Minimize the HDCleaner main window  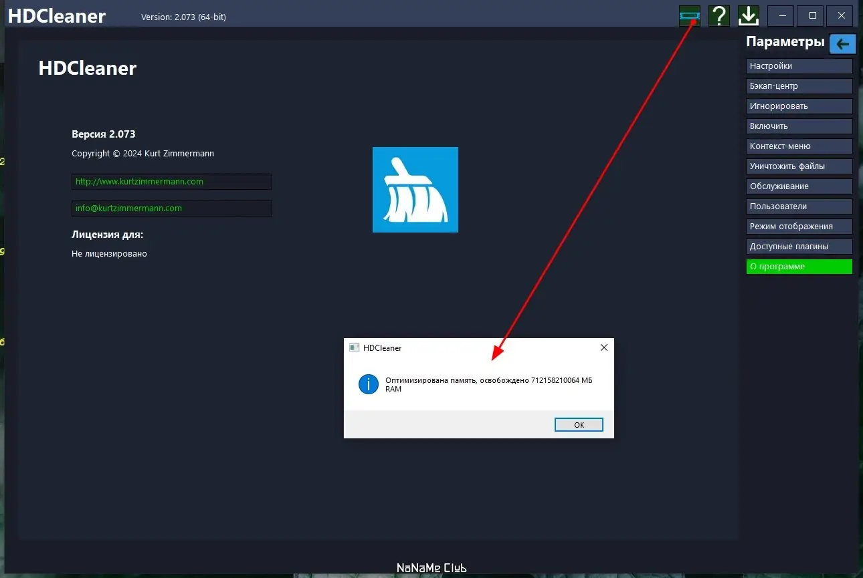[781, 16]
